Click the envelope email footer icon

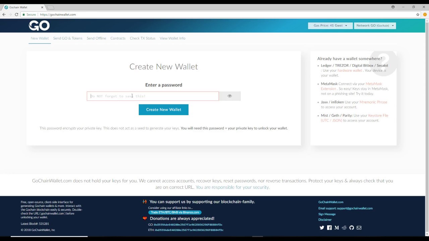tap(359, 228)
